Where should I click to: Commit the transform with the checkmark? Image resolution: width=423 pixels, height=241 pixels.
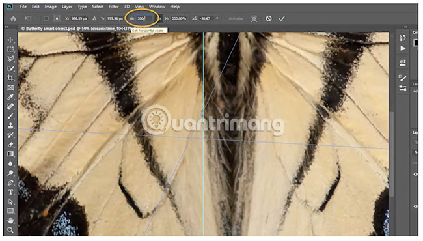[282, 19]
